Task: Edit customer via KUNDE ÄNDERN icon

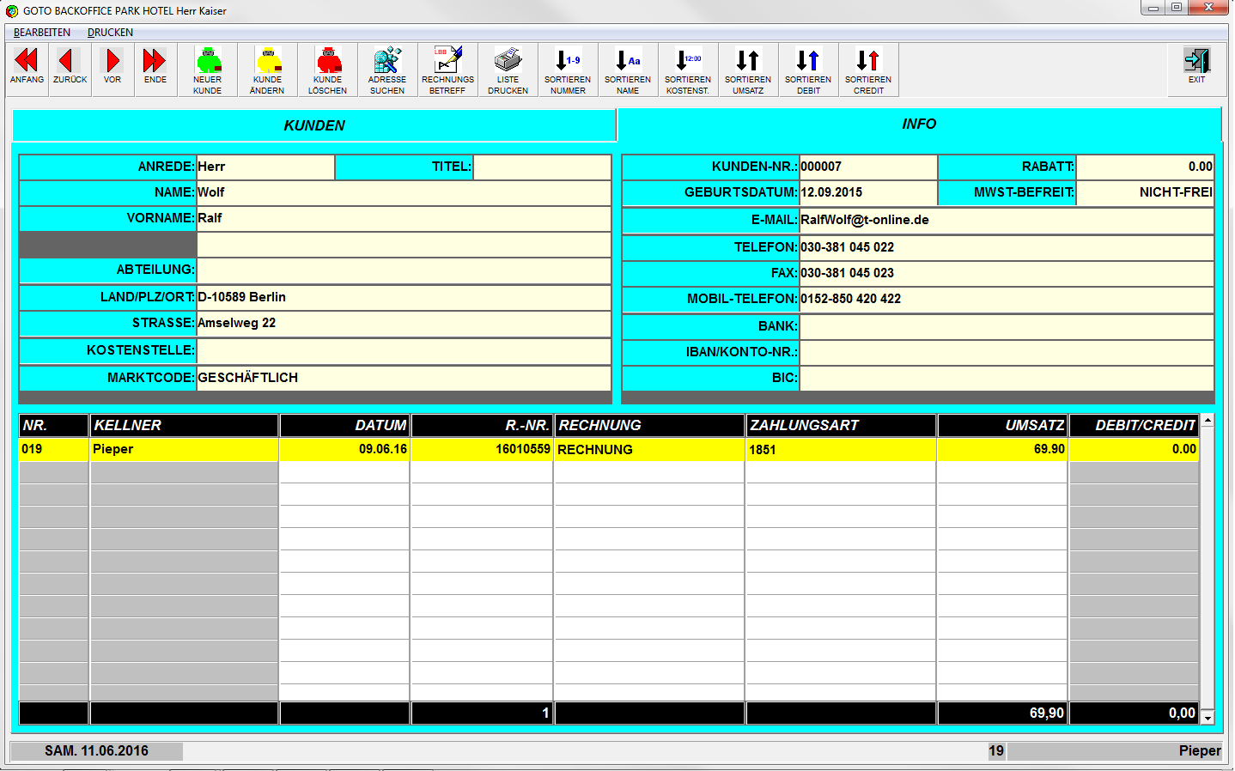Action: [x=267, y=70]
